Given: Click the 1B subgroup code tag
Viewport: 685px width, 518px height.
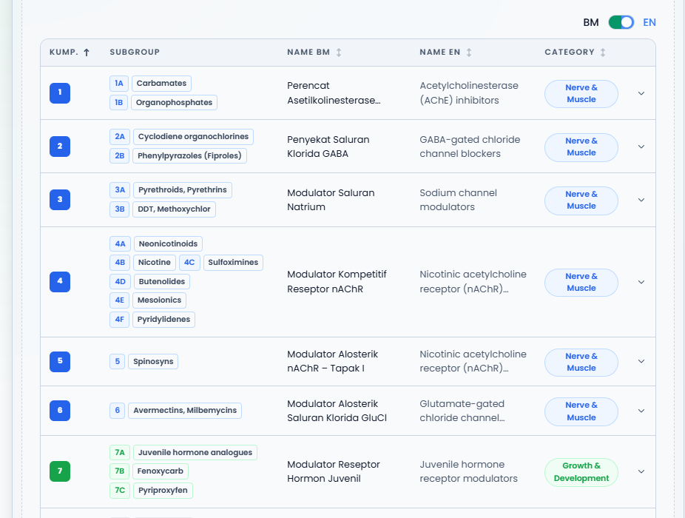Looking at the screenshot, I should point(118,103).
